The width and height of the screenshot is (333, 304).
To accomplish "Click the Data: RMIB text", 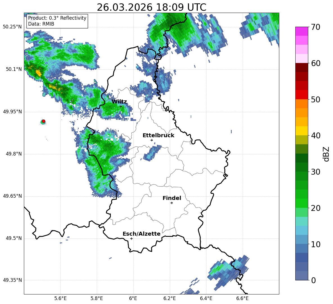I will (x=41, y=24).
